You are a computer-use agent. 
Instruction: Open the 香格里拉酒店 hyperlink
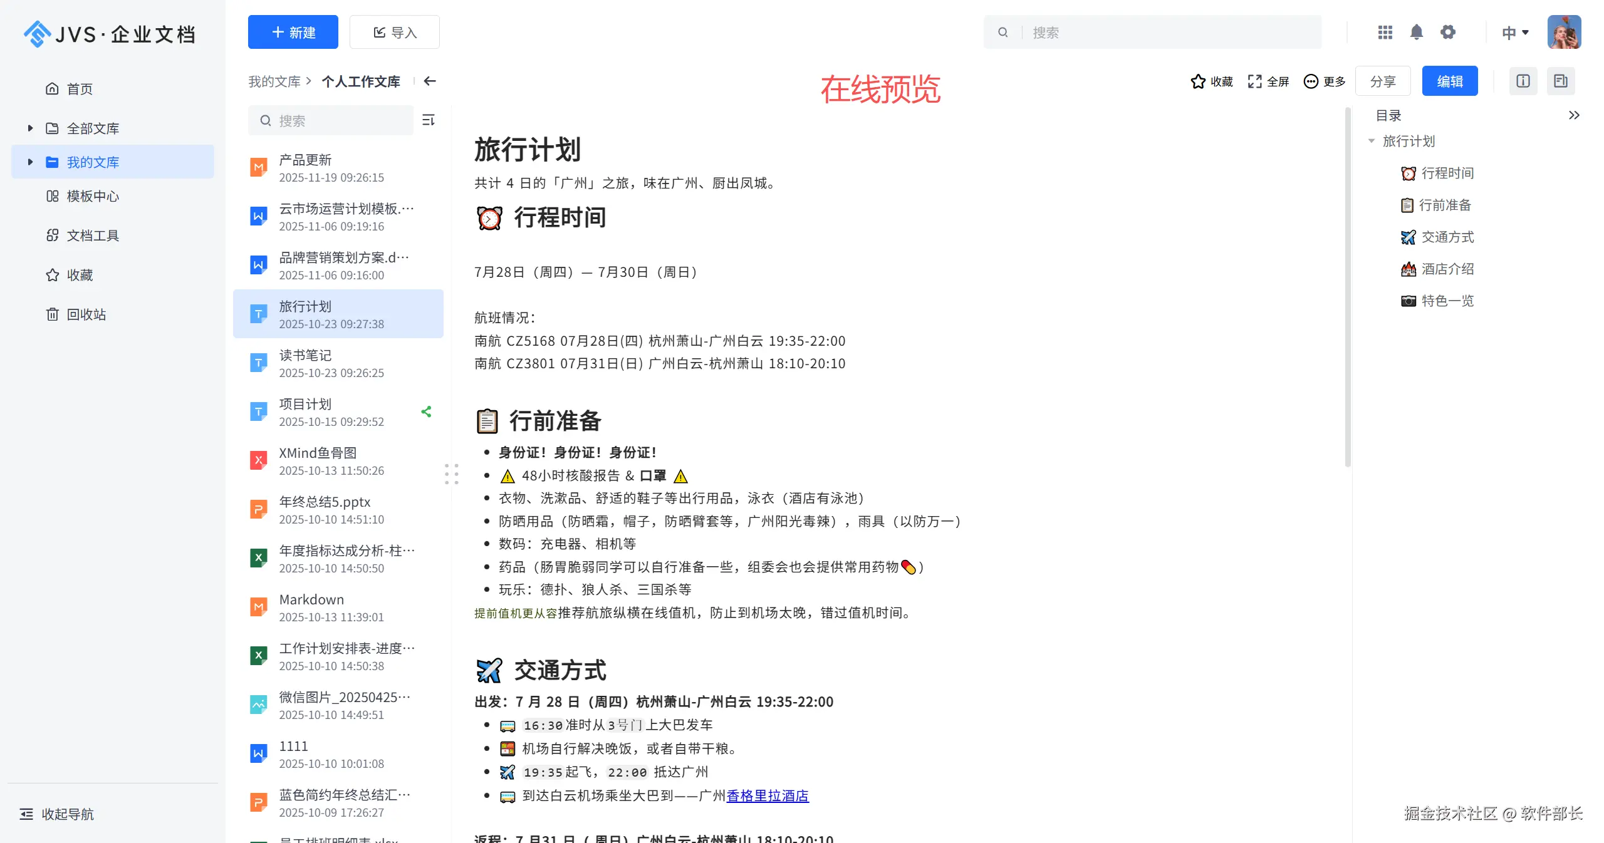[x=768, y=795]
